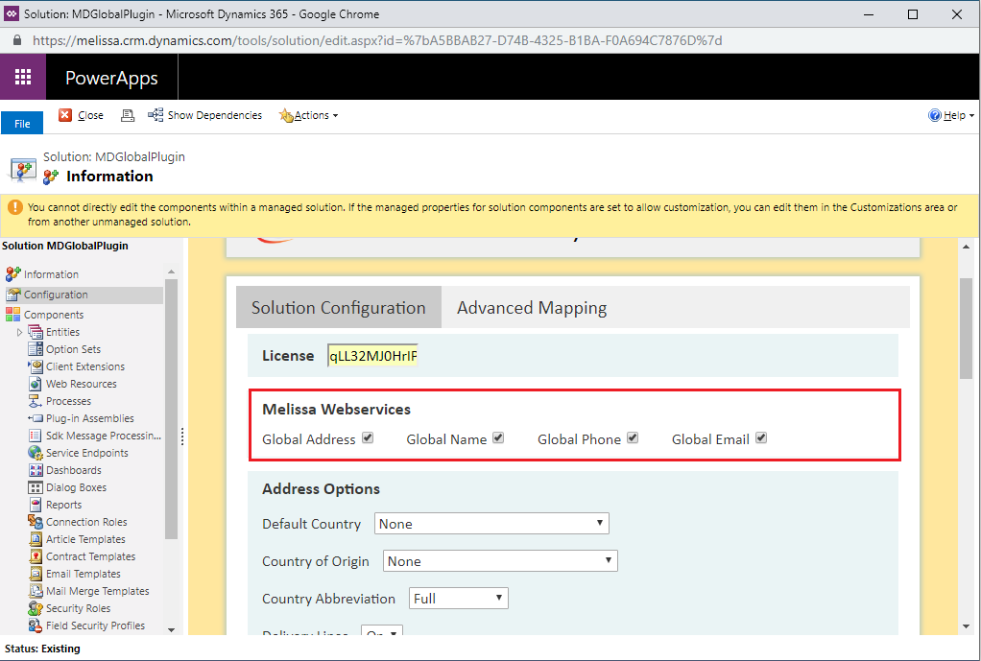Image resolution: width=981 pixels, height=661 pixels.
Task: Click the Plug-in Assemblies icon
Action: coord(36,417)
